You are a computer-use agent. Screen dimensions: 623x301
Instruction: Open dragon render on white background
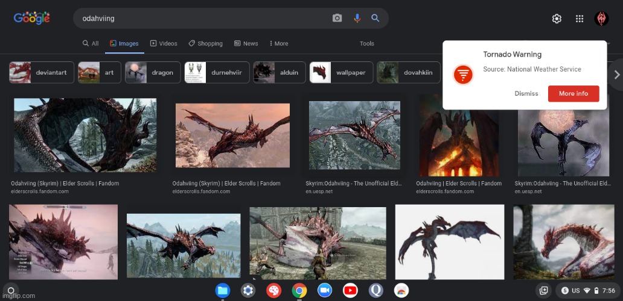(x=450, y=242)
